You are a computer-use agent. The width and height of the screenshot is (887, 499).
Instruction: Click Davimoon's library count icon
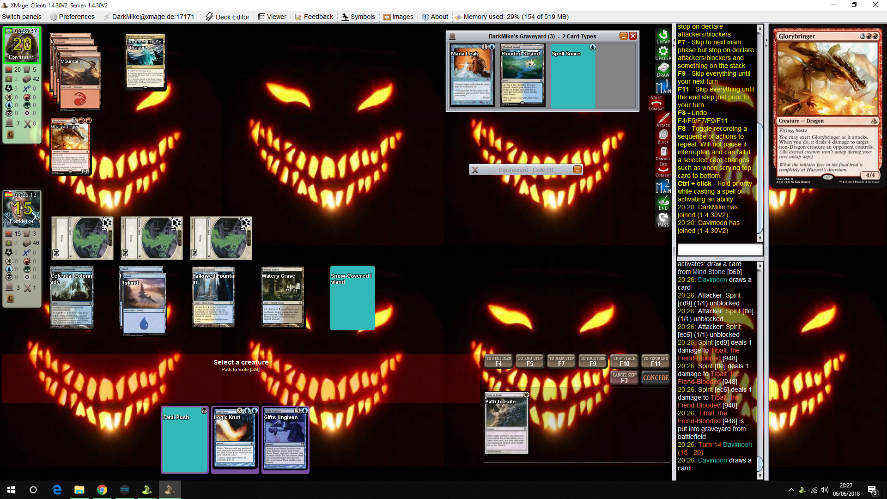coord(27,79)
